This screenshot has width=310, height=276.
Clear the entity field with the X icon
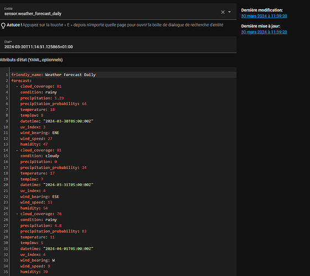pos(223,12)
